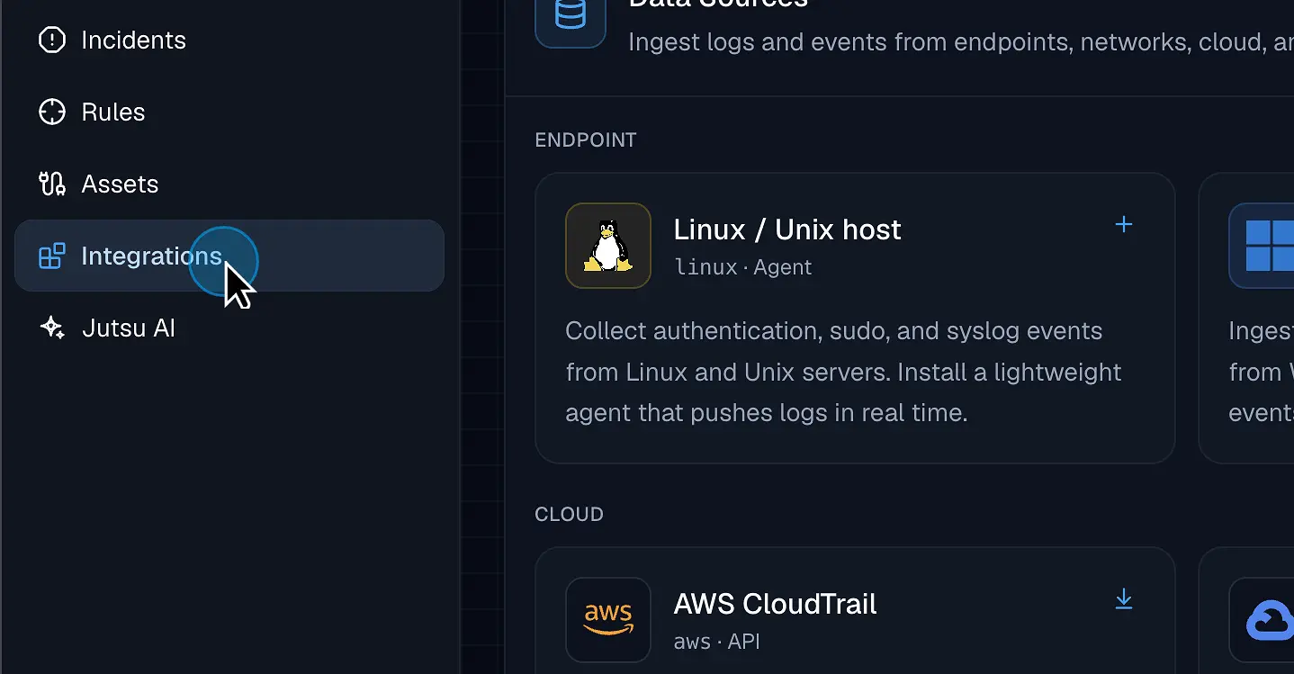Open the Linux / Unix host title
Viewport: 1294px width, 674px height.
(787, 229)
